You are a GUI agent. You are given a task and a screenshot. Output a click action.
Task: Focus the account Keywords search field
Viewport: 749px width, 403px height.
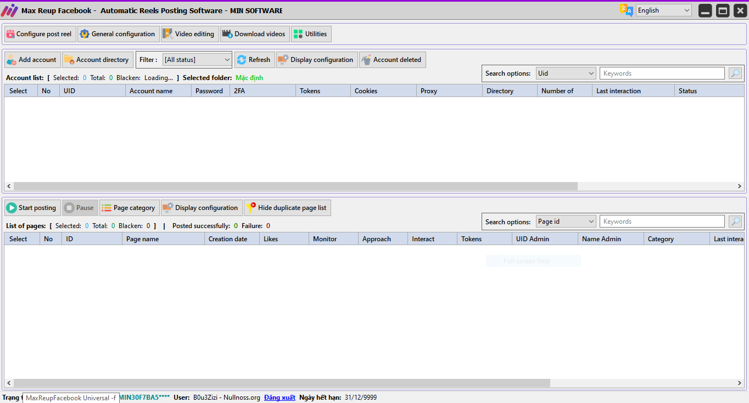(x=662, y=73)
